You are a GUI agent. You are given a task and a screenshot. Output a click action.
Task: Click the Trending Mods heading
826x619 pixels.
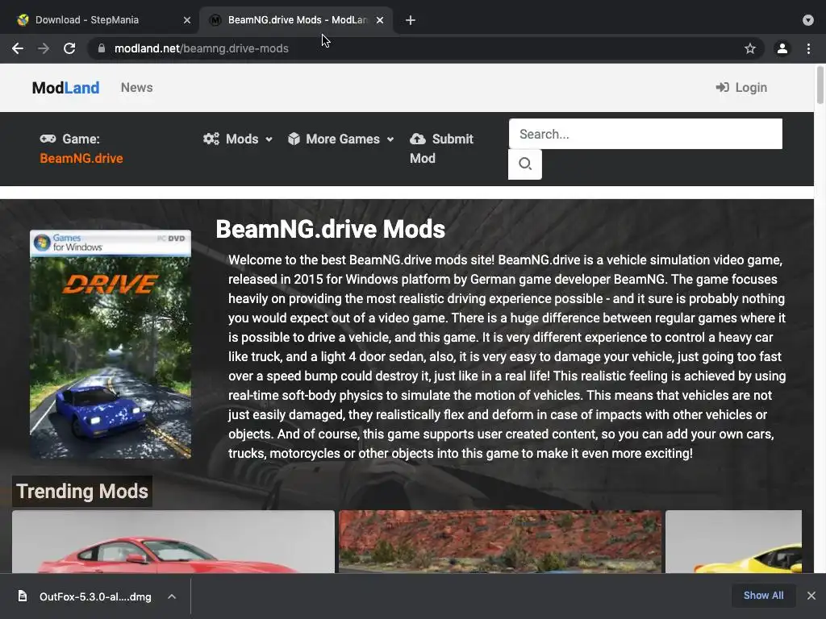point(82,491)
